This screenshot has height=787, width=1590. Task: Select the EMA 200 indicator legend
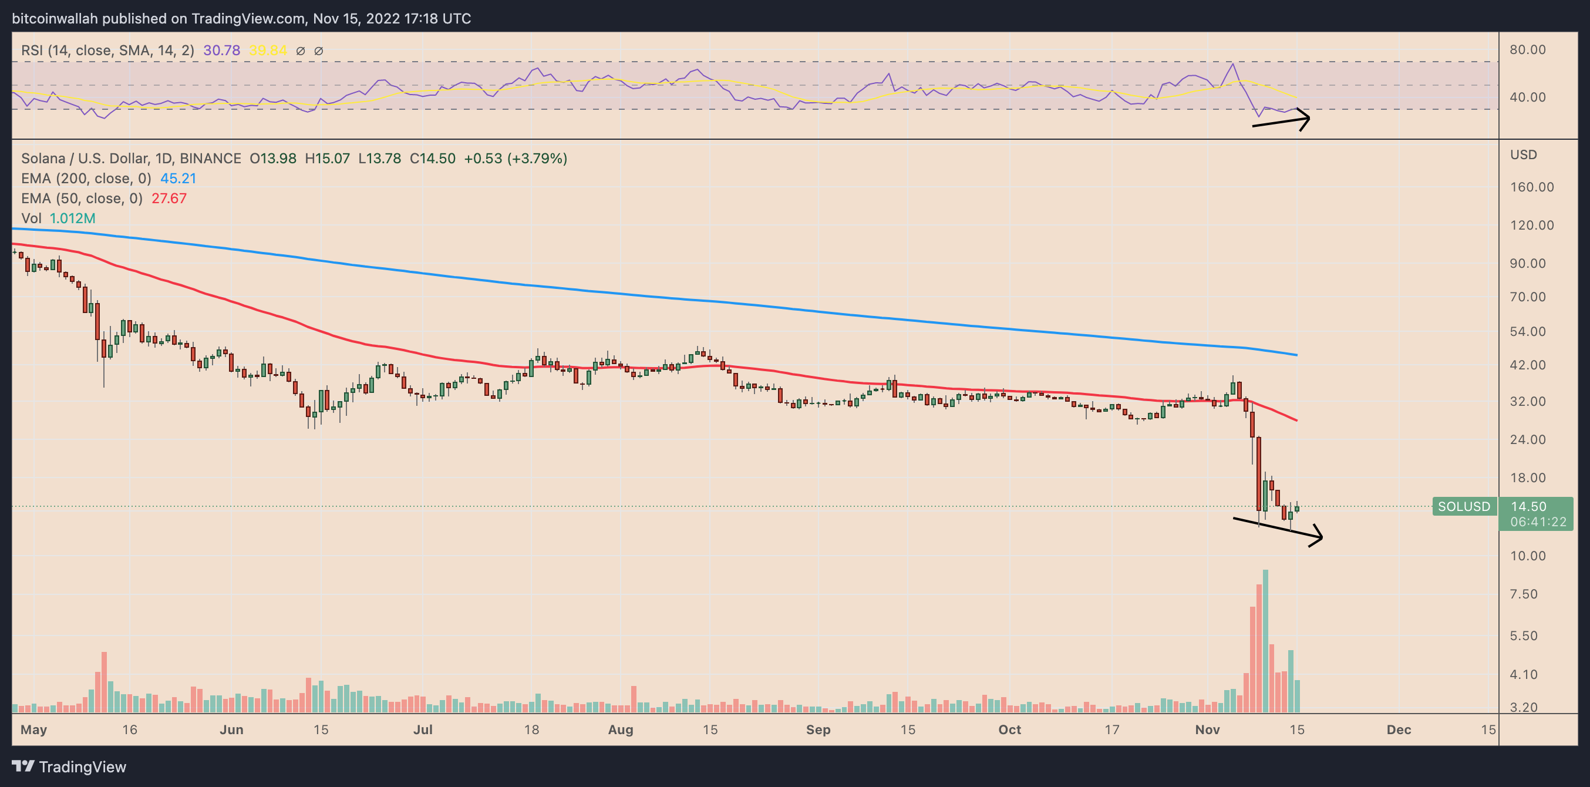[x=86, y=179]
